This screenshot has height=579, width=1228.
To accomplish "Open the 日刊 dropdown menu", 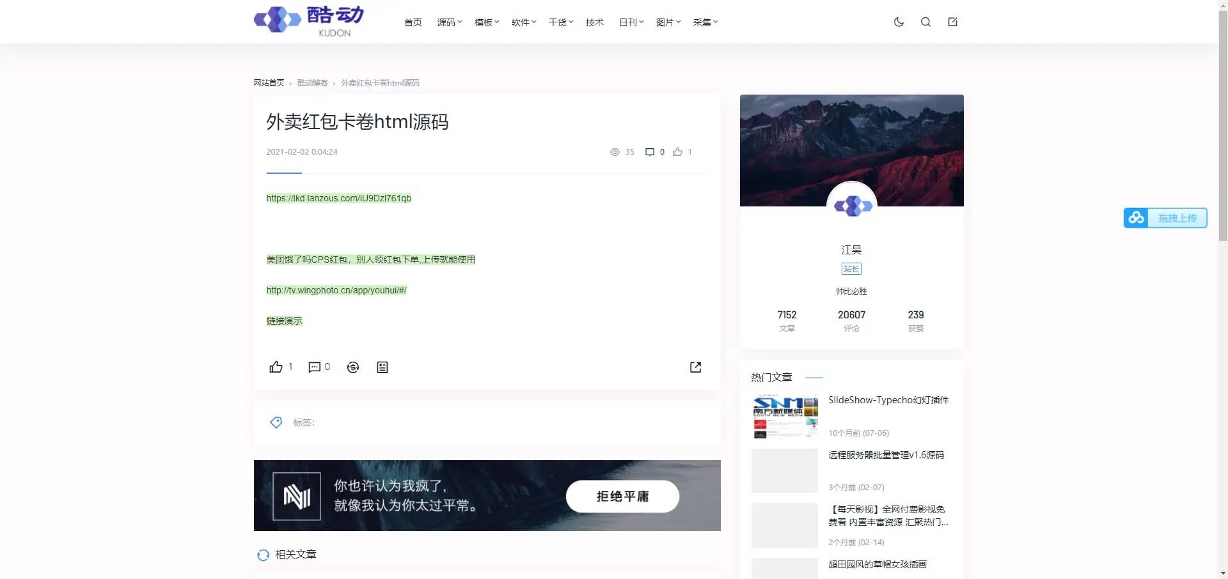I will pos(630,22).
